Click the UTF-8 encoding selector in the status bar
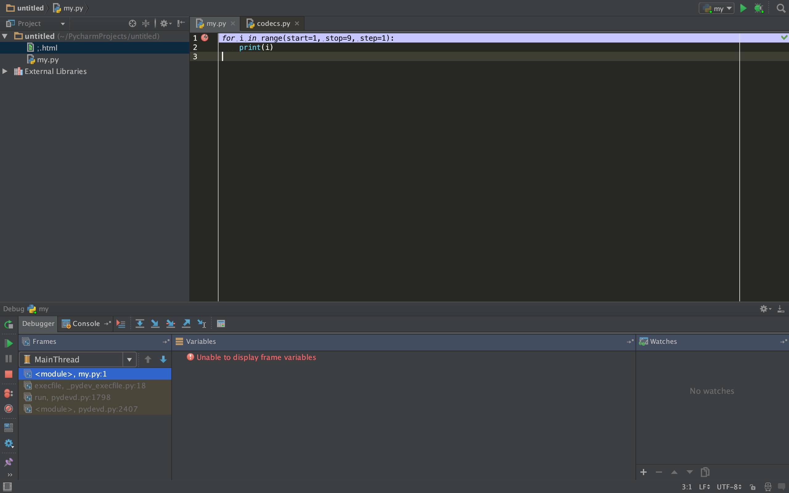This screenshot has width=789, height=493. (729, 487)
